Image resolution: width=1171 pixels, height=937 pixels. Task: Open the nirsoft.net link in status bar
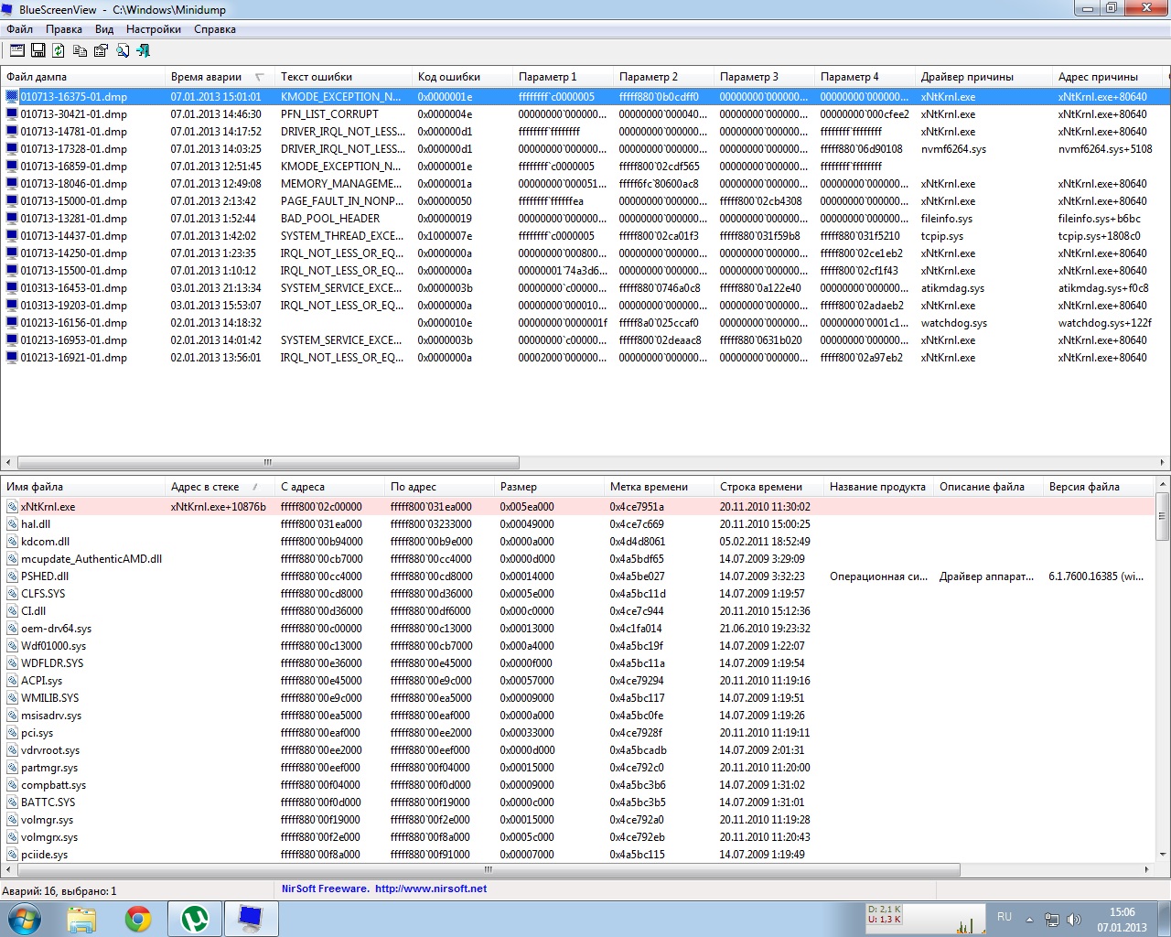pos(430,889)
